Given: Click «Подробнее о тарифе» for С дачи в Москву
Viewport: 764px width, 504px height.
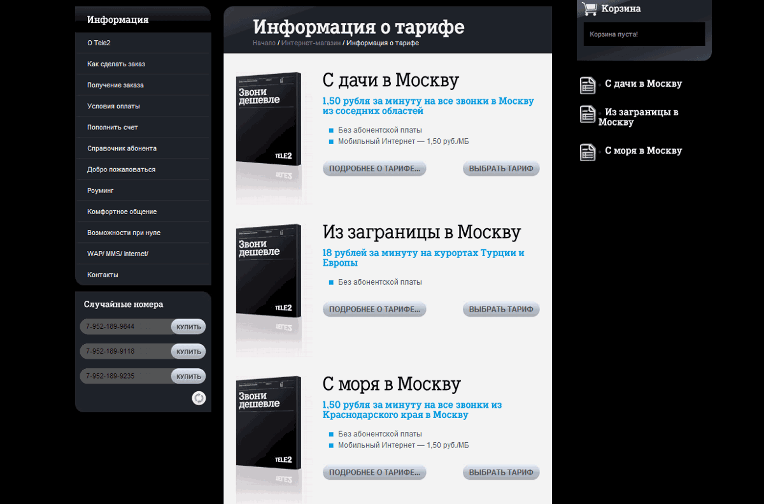Looking at the screenshot, I should click(x=374, y=169).
